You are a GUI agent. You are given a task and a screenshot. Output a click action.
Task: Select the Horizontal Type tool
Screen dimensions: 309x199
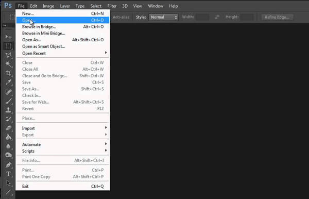tap(8, 174)
